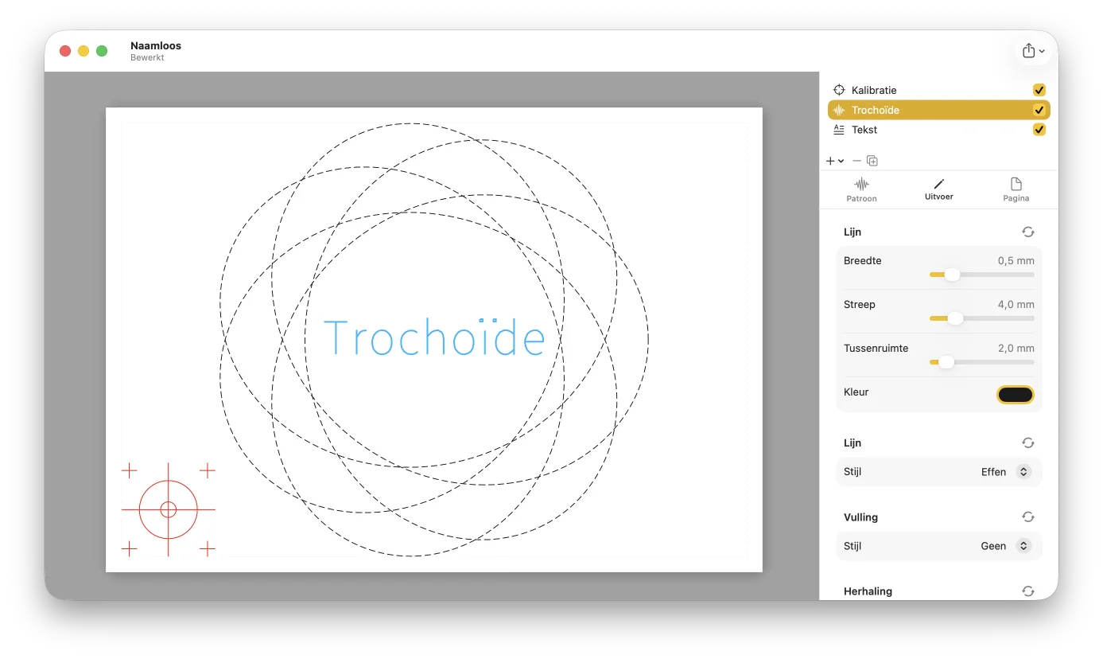1103x659 pixels.
Task: Reset the Vulling section
Action: (1028, 517)
